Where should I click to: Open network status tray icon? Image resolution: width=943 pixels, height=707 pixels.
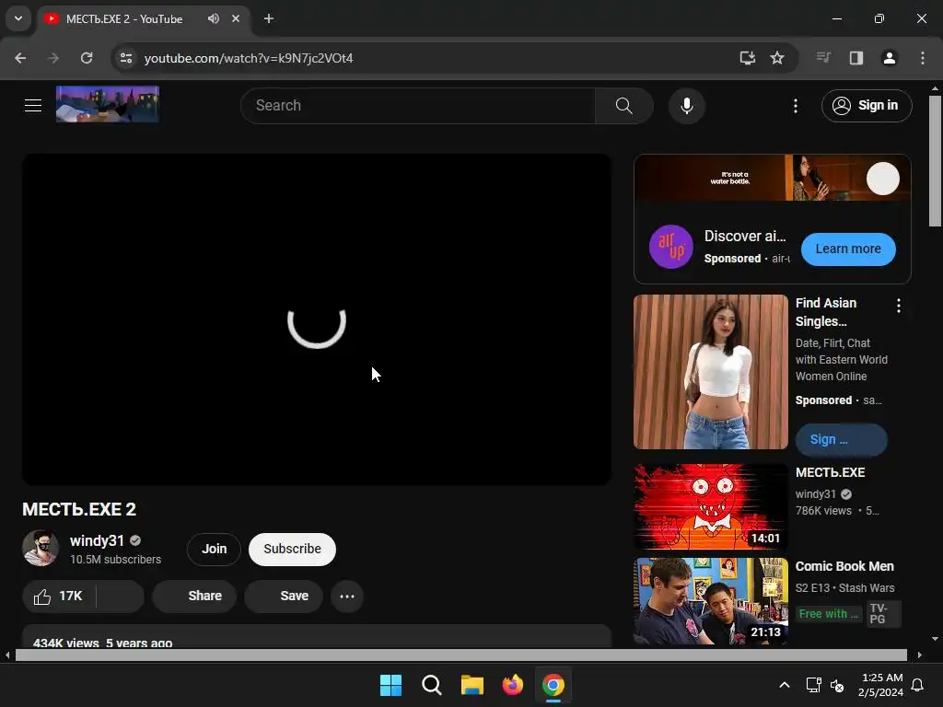813,685
